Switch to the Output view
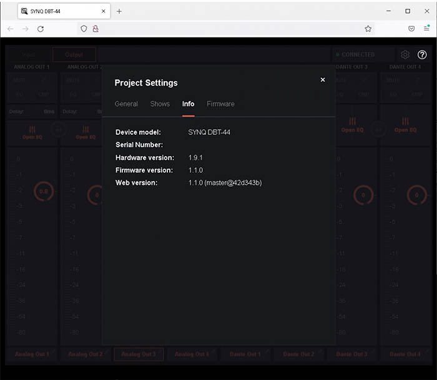 point(74,55)
